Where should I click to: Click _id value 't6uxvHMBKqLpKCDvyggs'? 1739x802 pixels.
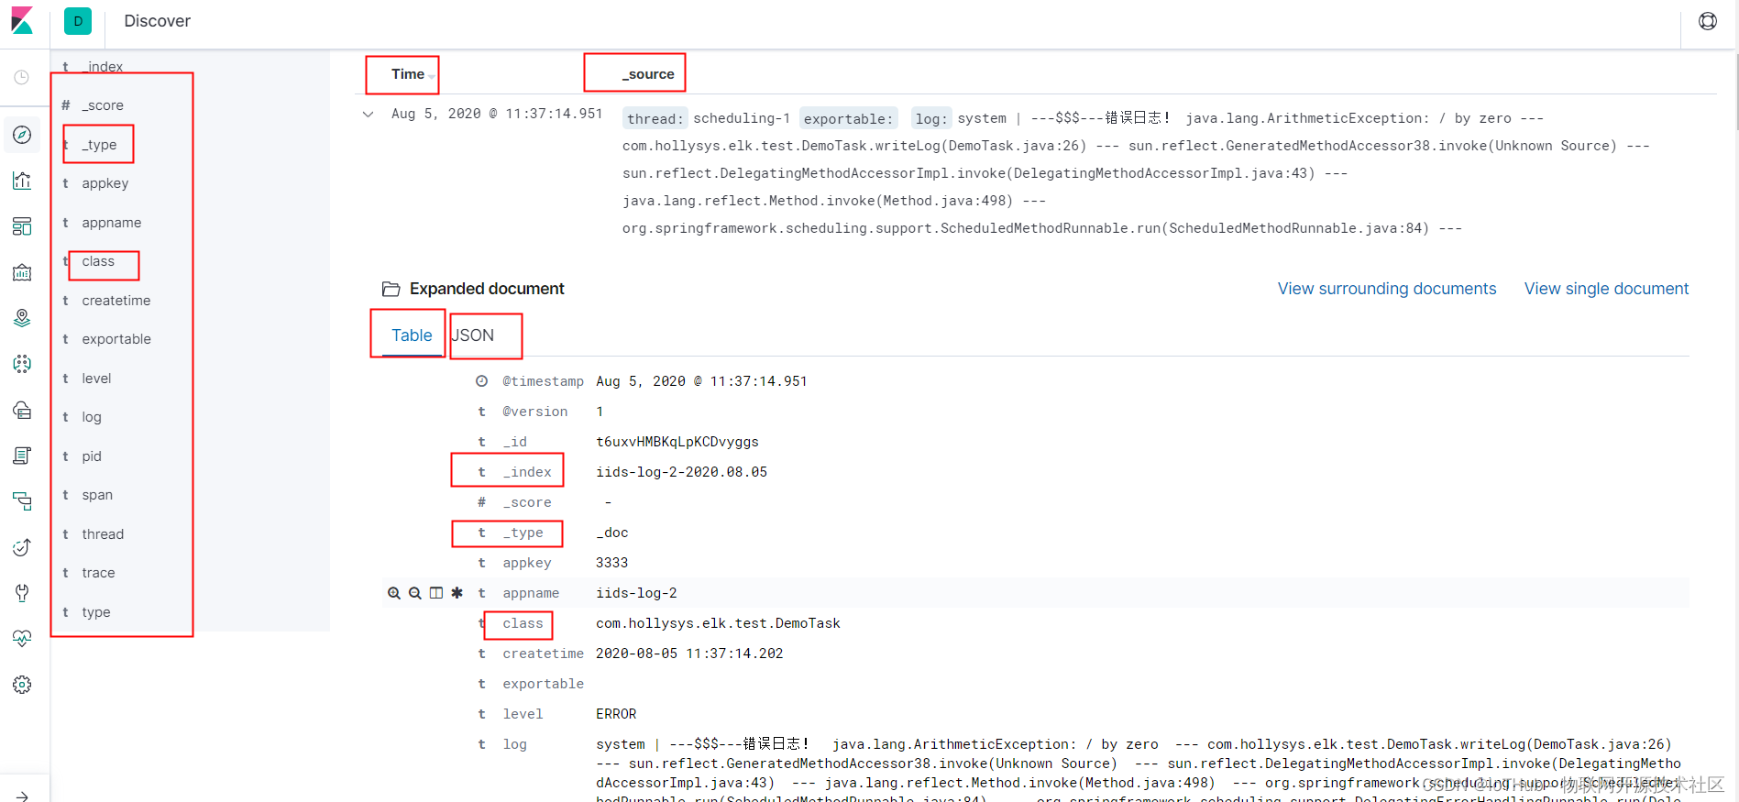tap(677, 442)
